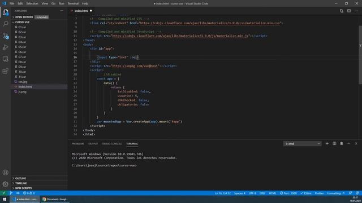362x203 pixels.
Task: Split the editor to the right
Action: (x=349, y=11)
